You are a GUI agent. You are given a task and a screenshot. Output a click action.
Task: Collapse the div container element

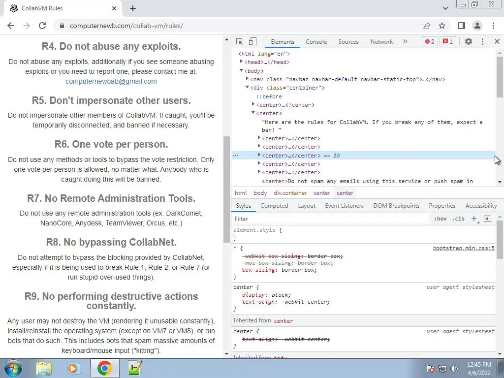(247, 88)
